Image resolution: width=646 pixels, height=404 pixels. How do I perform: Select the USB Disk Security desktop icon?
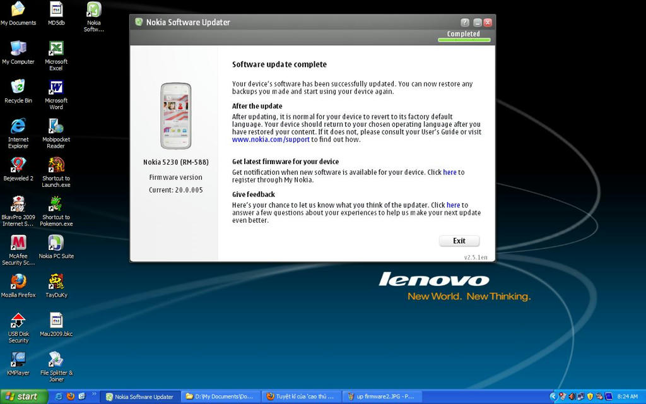coord(18,328)
